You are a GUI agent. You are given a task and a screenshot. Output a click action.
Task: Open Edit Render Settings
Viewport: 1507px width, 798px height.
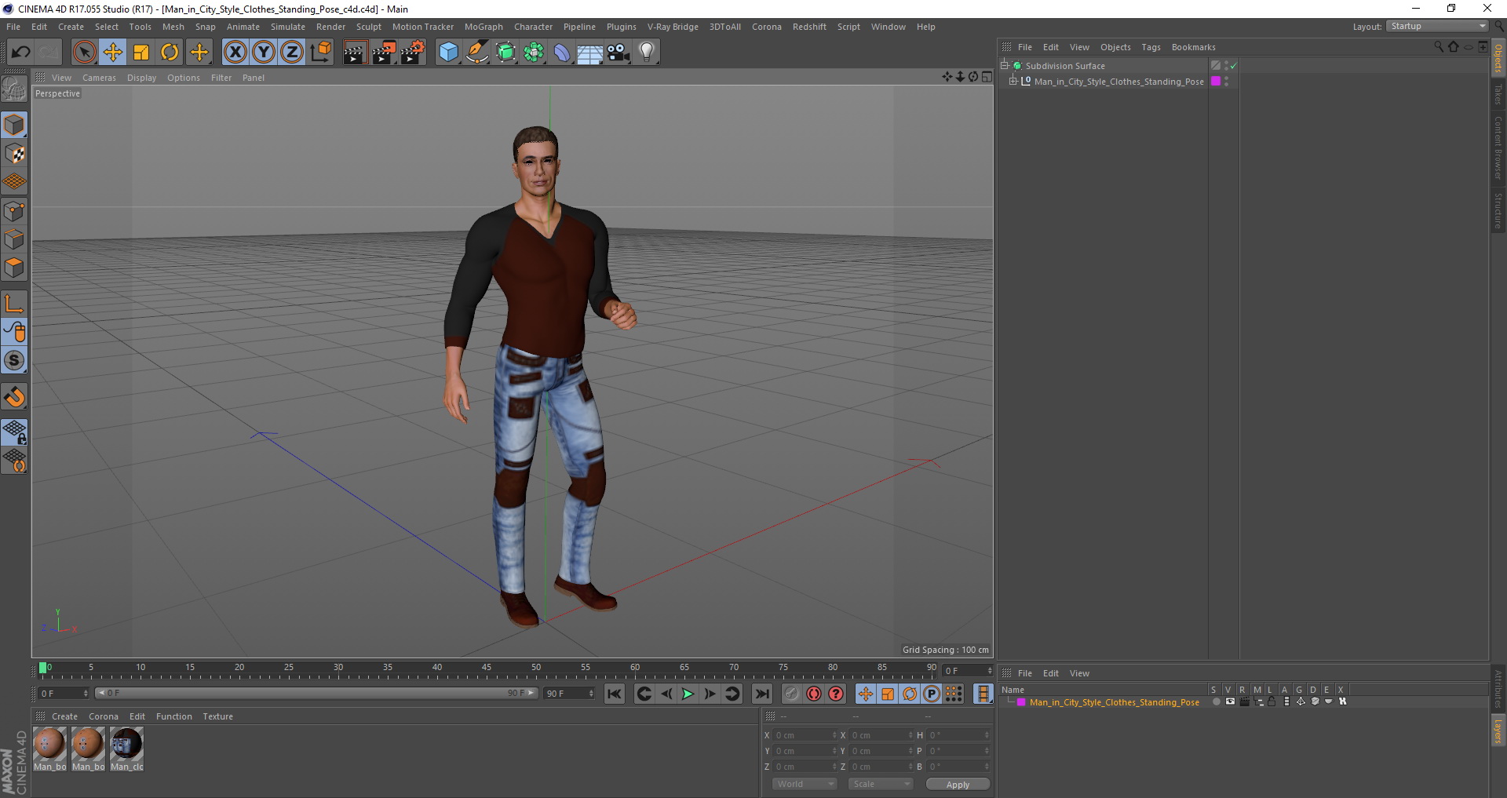tap(413, 53)
